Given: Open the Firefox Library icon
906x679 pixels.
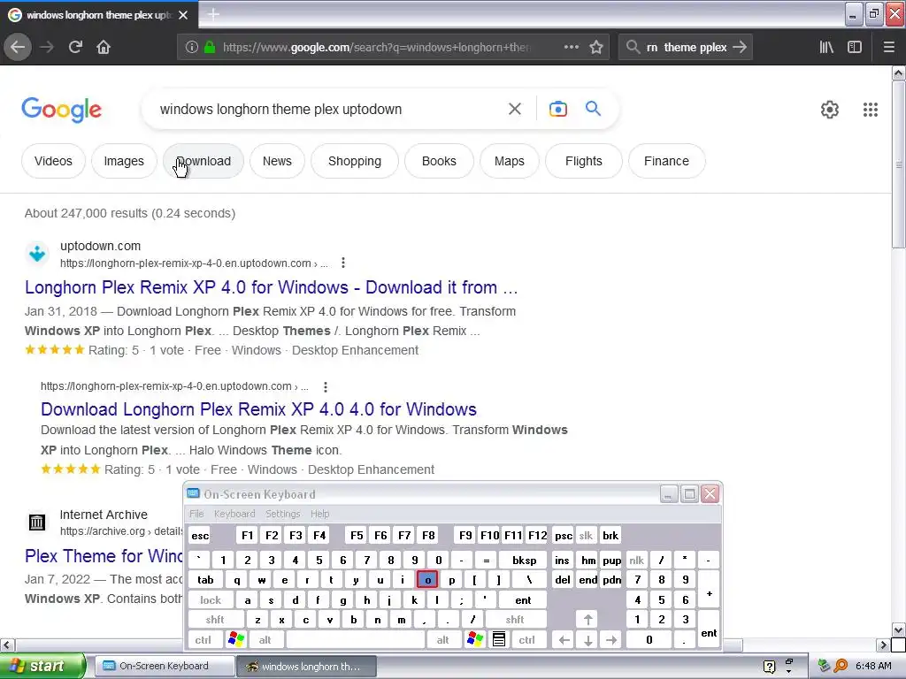Looking at the screenshot, I should [x=826, y=48].
